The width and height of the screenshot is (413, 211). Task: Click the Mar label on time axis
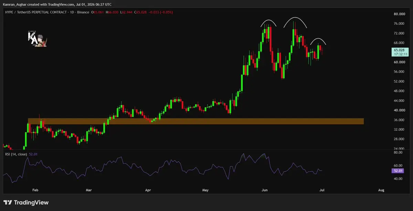(x=89, y=190)
